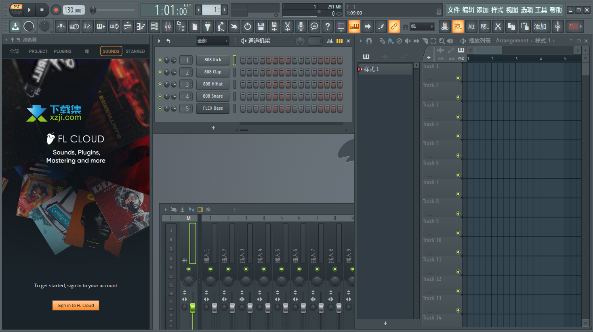Image resolution: width=593 pixels, height=332 pixels.
Task: Open audio editor scissors icon
Action: tap(288, 27)
